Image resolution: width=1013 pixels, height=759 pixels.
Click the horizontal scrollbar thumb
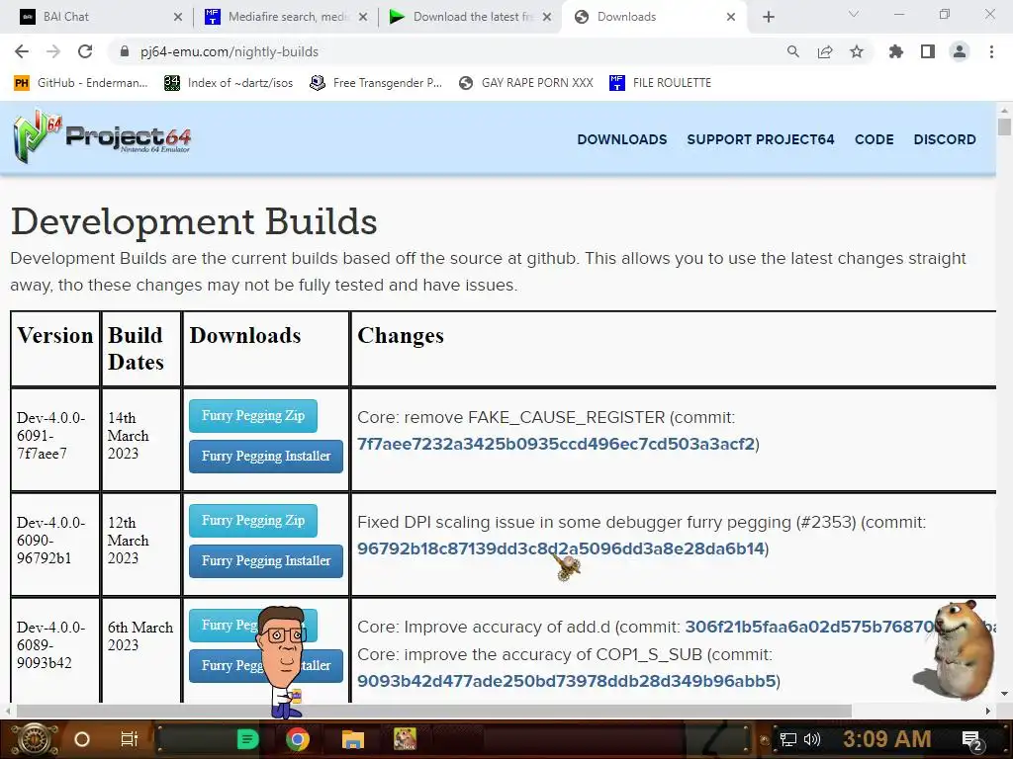point(434,711)
